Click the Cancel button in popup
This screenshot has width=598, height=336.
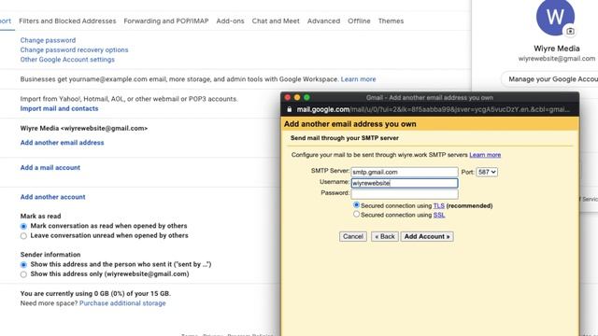coord(353,236)
